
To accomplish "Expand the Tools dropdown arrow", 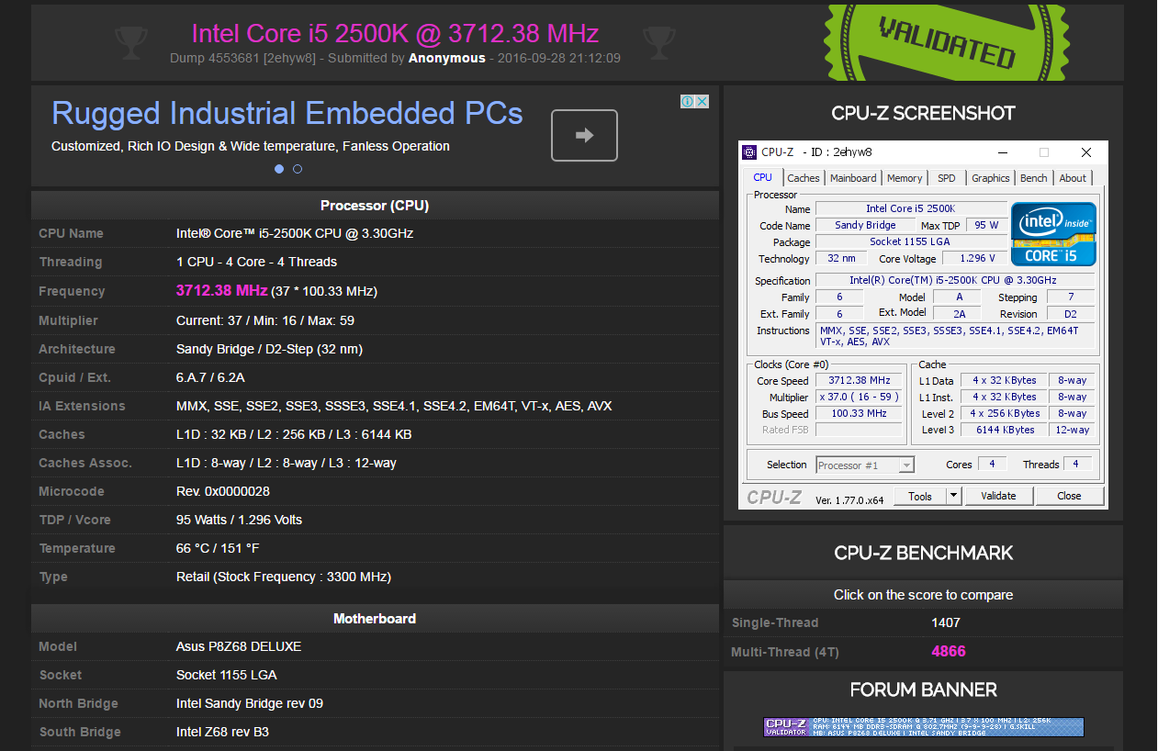I will tap(954, 496).
